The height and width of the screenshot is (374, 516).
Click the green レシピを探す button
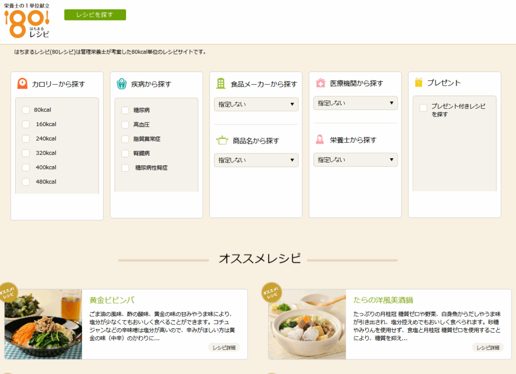click(x=95, y=15)
